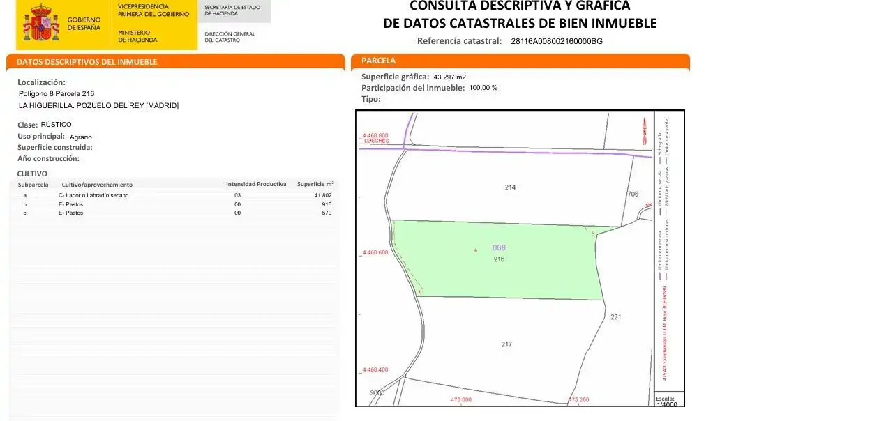Click the 'RÚSTICO' class value
893x421 pixels.
tap(56, 124)
